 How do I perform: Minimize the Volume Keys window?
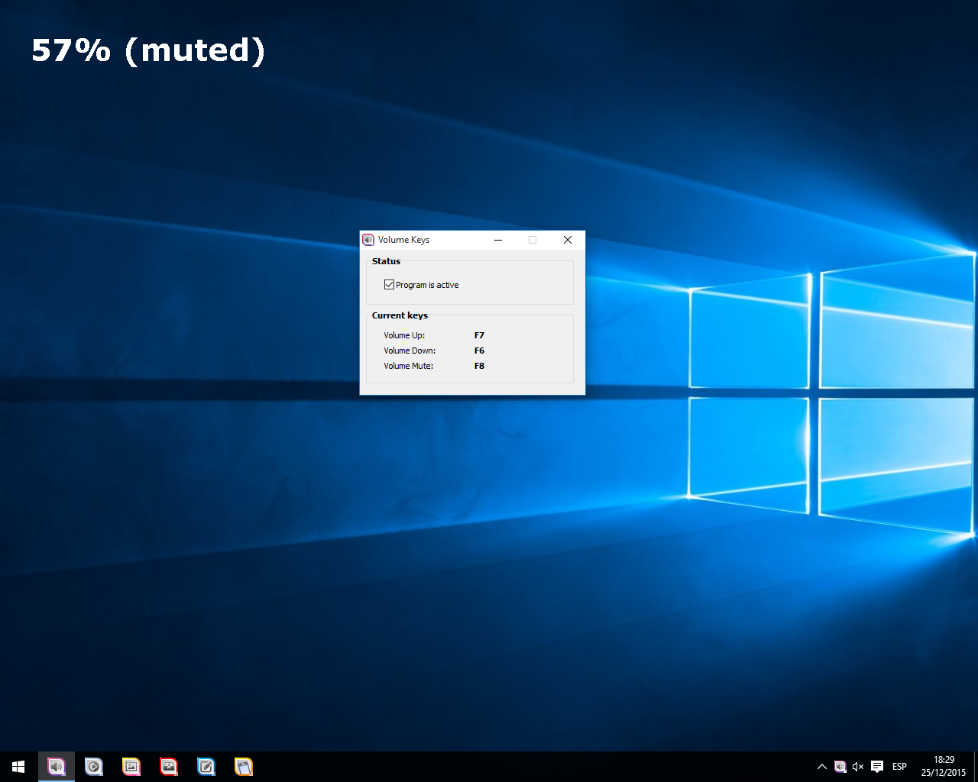pyautogui.click(x=498, y=240)
